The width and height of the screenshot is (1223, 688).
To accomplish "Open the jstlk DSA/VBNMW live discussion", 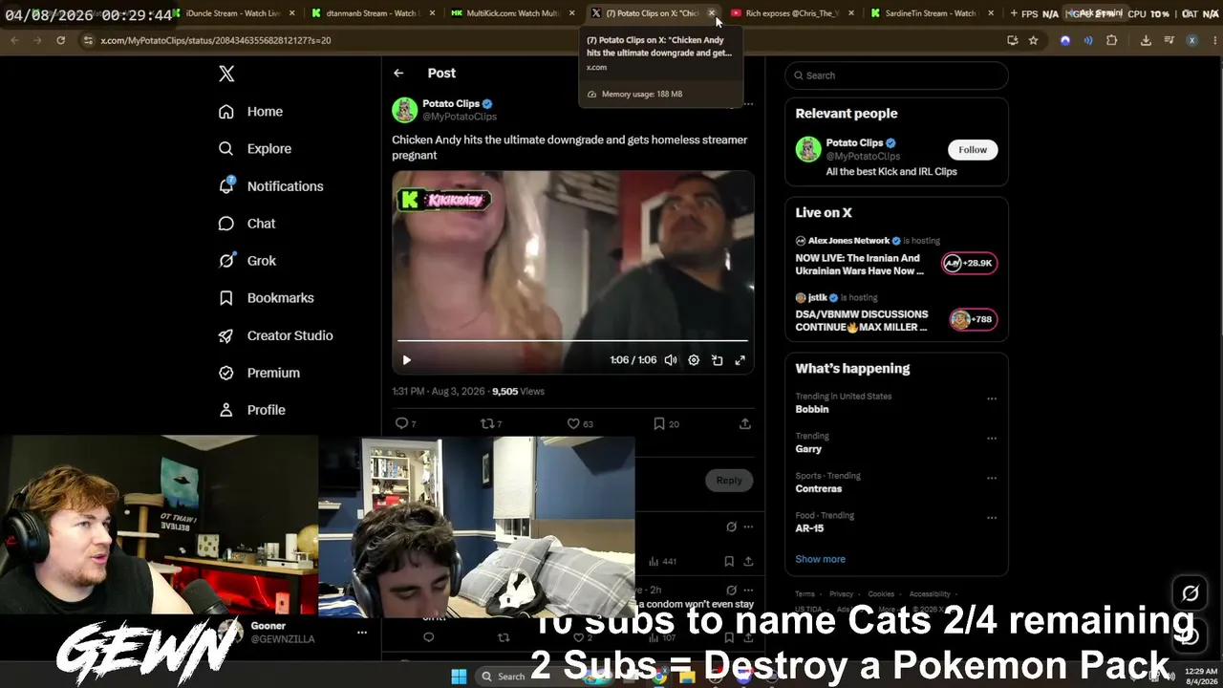I will [896, 314].
